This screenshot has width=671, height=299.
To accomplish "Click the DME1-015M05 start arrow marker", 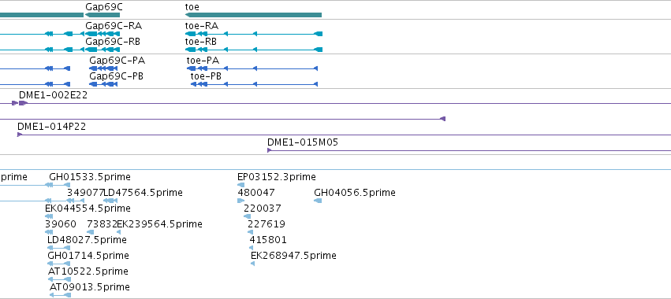I will pyautogui.click(x=270, y=150).
